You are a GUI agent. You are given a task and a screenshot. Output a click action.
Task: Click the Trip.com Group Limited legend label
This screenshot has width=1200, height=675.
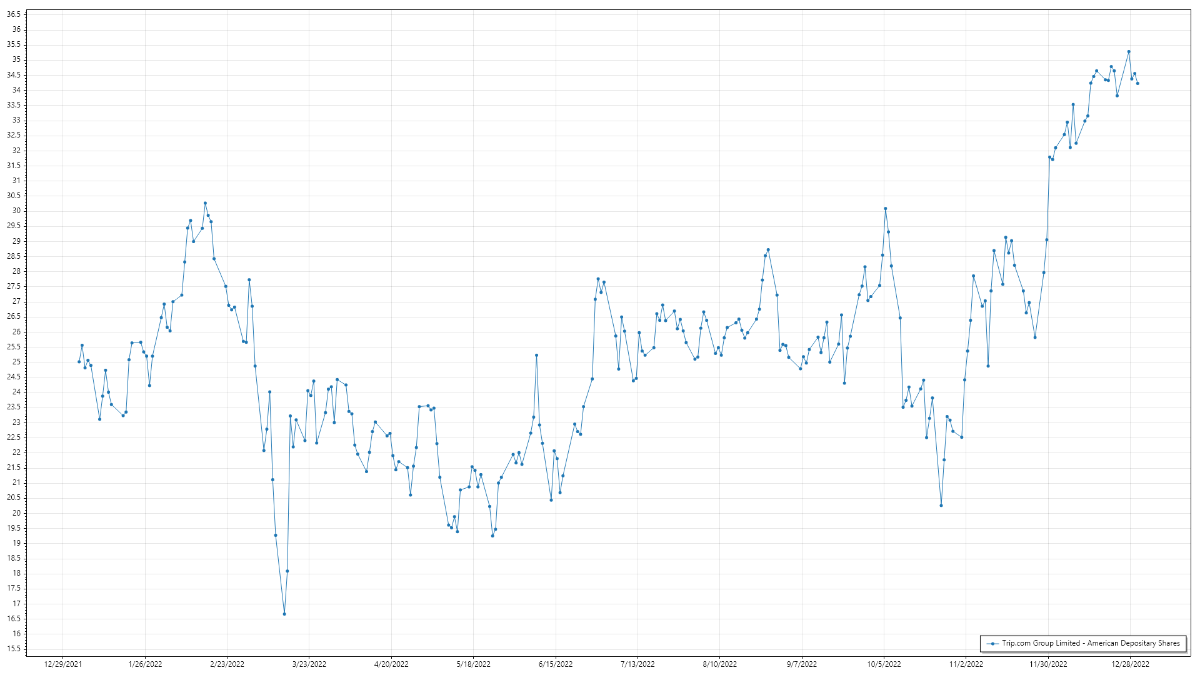(1091, 643)
